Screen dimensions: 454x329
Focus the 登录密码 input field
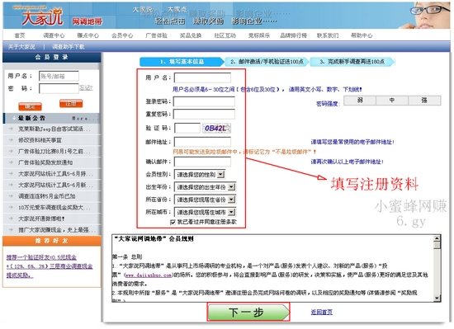(204, 101)
